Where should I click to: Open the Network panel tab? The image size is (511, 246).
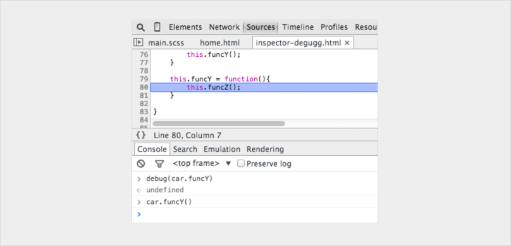[x=225, y=27]
